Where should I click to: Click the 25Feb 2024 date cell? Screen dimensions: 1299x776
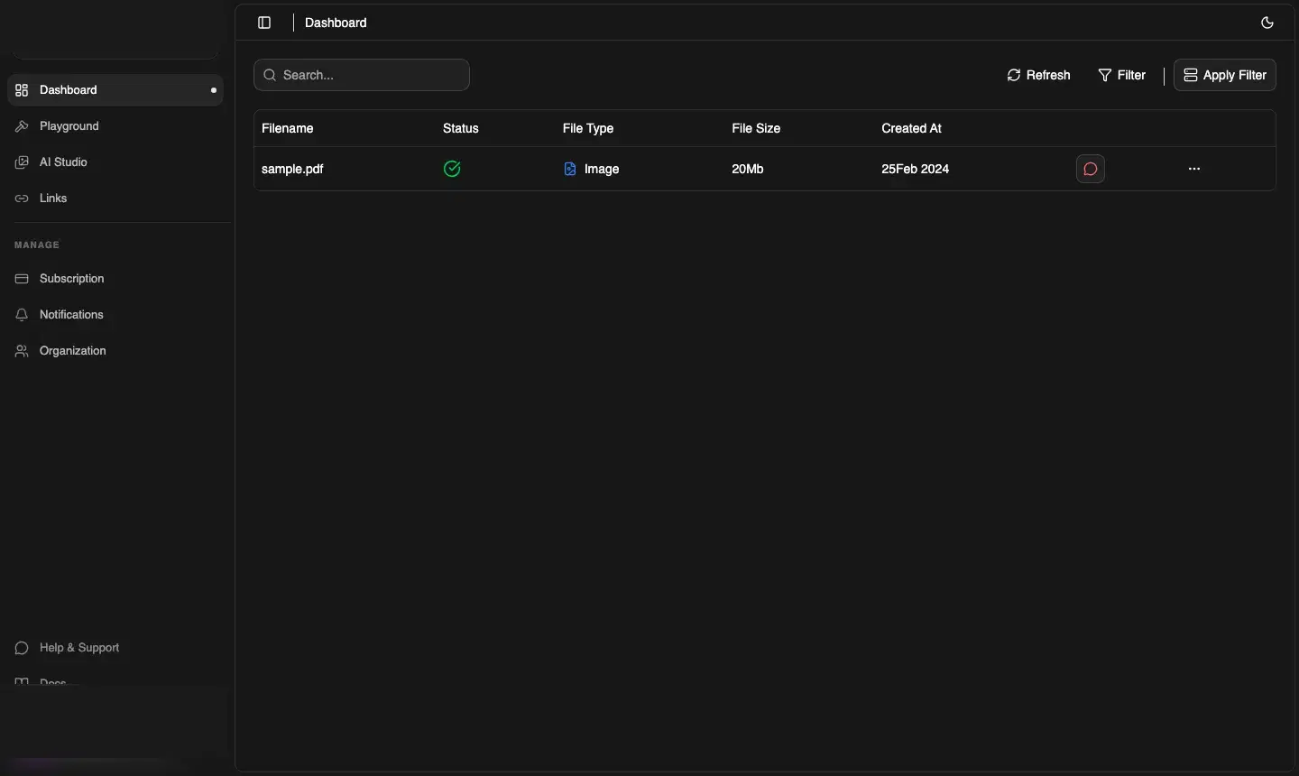(916, 169)
